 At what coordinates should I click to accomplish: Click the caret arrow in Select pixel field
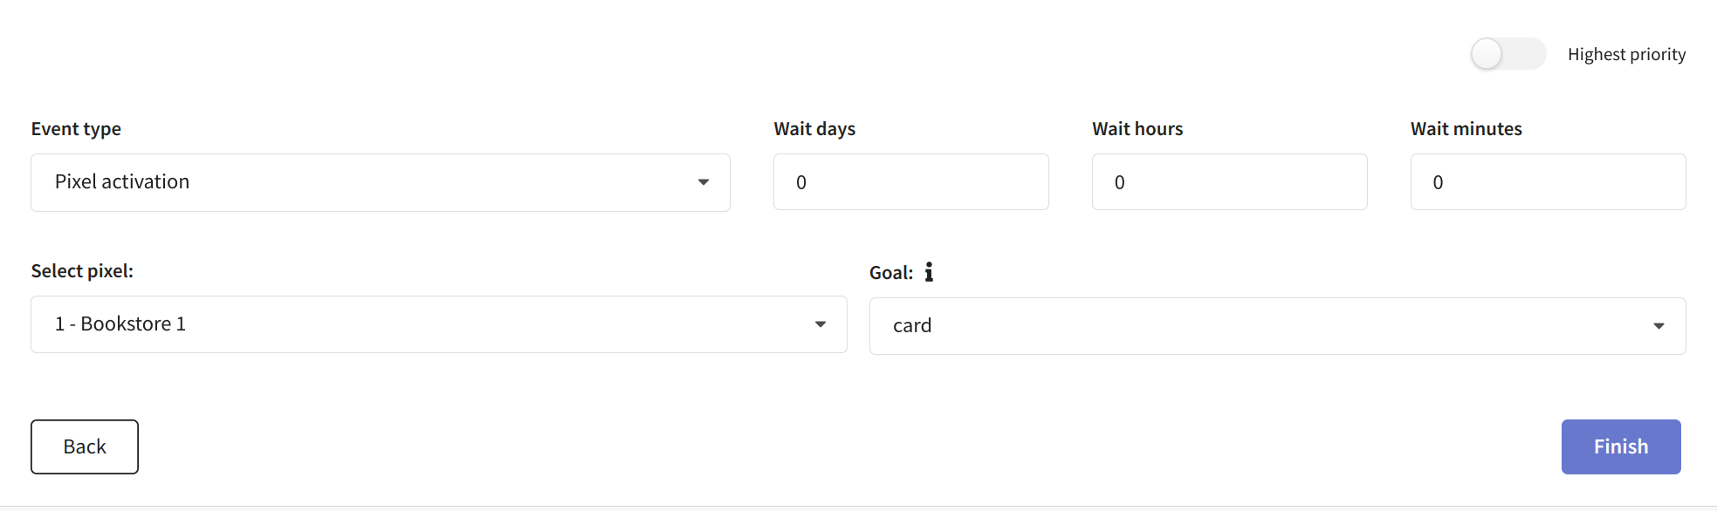[821, 324]
